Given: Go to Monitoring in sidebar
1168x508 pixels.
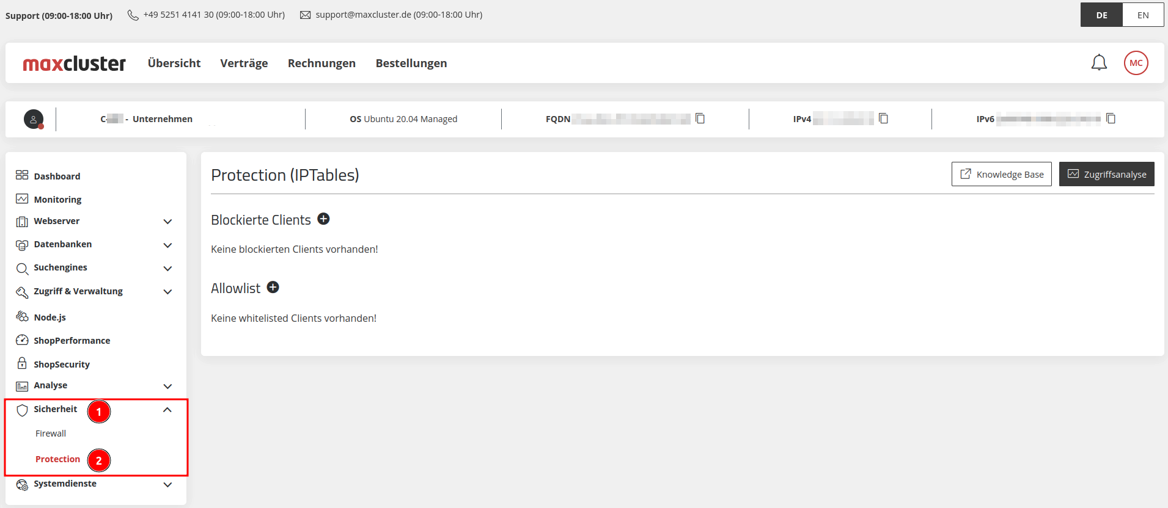Looking at the screenshot, I should point(57,200).
